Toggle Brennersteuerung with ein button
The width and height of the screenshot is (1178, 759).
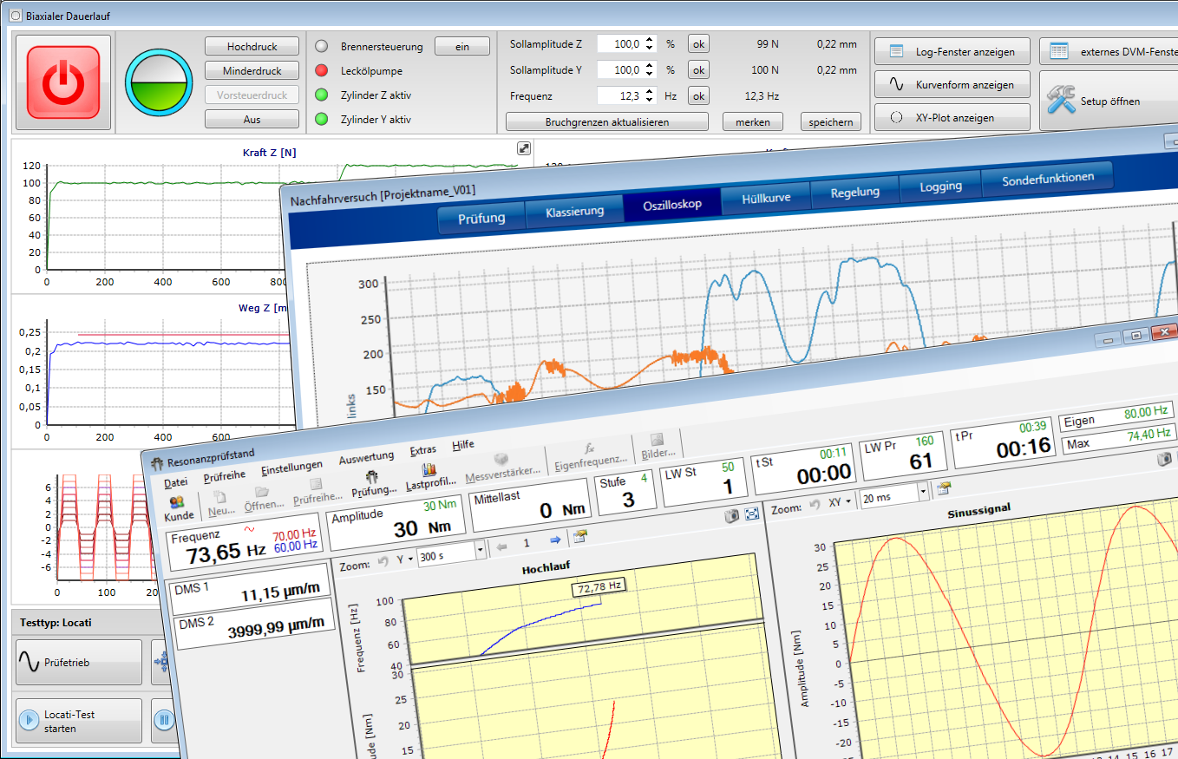point(461,47)
